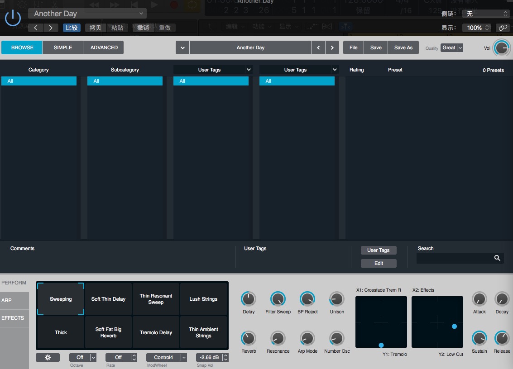Screen dimensions: 513x369
Task: Switch to the BROWSE tab
Action: [x=22, y=47]
